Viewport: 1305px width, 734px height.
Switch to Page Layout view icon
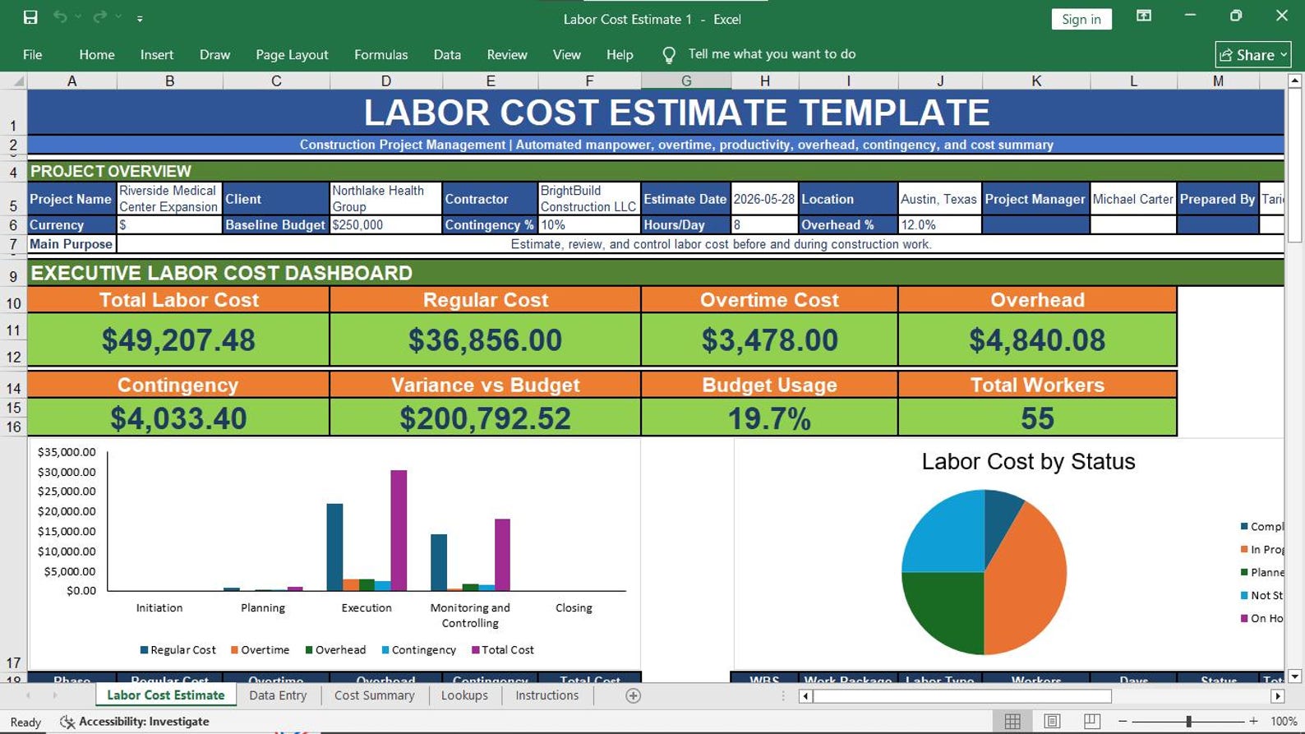coord(1052,722)
